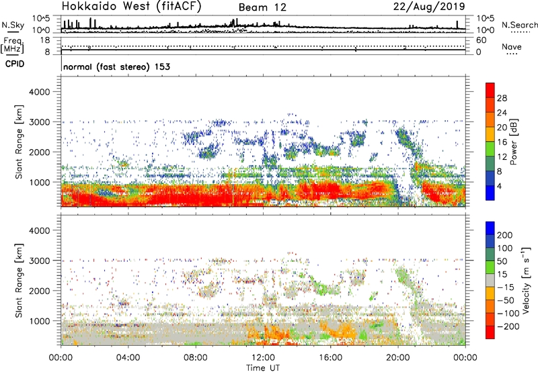Click the velocity panel 'Slant Range [km]' label
Image resolution: width=538 pixels, height=372 pixels.
pyautogui.click(x=19, y=281)
